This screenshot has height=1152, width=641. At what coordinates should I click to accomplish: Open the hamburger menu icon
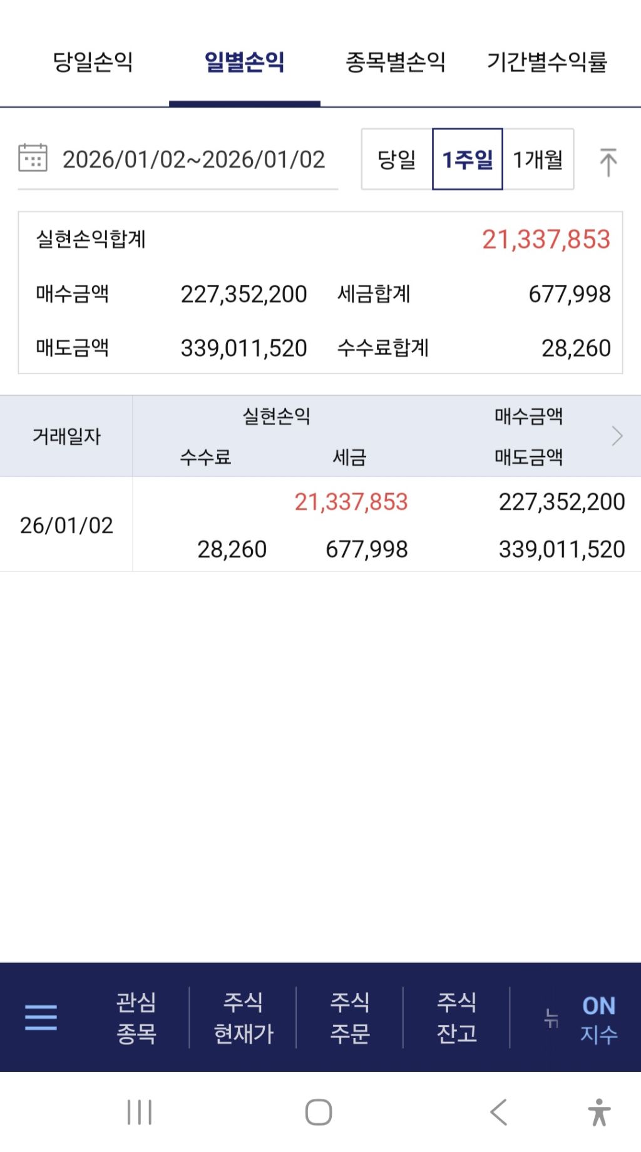[x=41, y=1017]
